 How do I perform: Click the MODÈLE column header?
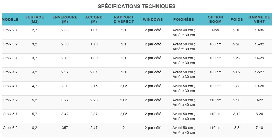coord(10,19)
